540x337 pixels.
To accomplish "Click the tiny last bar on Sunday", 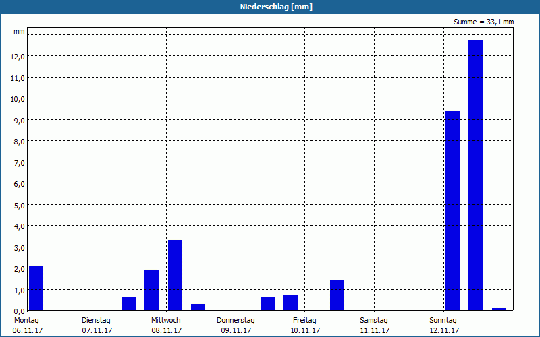I will (x=499, y=309).
